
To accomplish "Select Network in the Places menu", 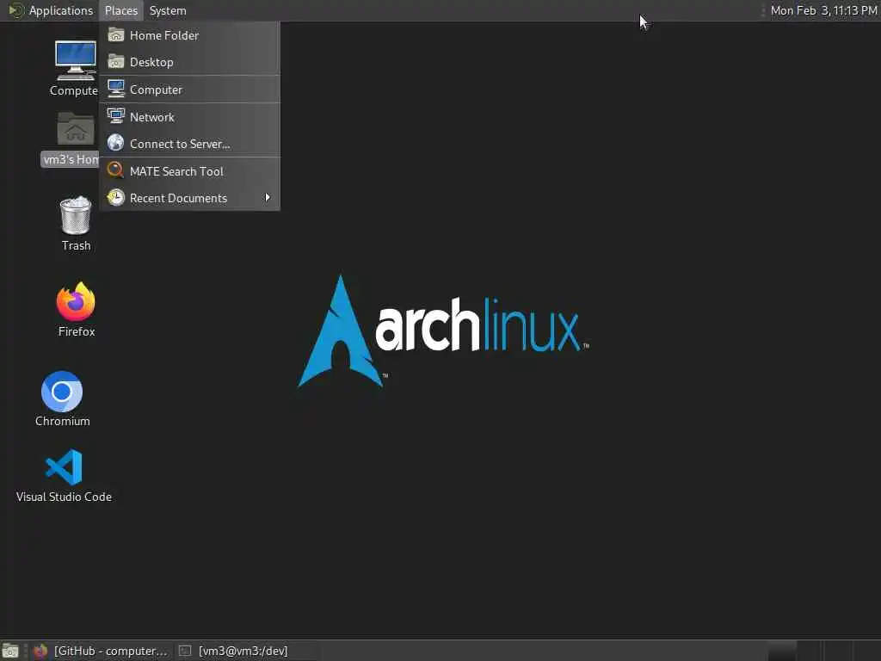I will 190,117.
